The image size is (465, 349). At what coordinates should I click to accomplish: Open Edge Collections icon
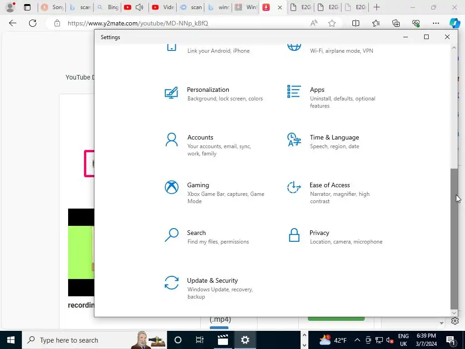pyautogui.click(x=396, y=23)
